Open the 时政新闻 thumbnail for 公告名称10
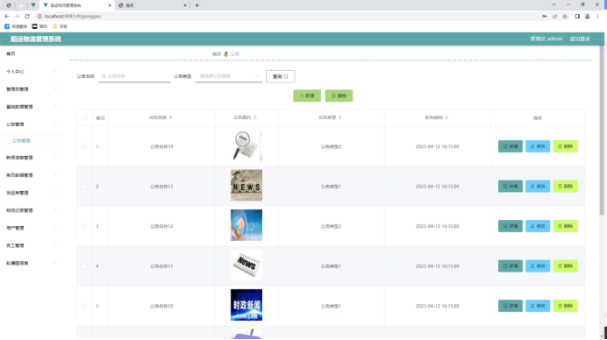 coord(246,305)
